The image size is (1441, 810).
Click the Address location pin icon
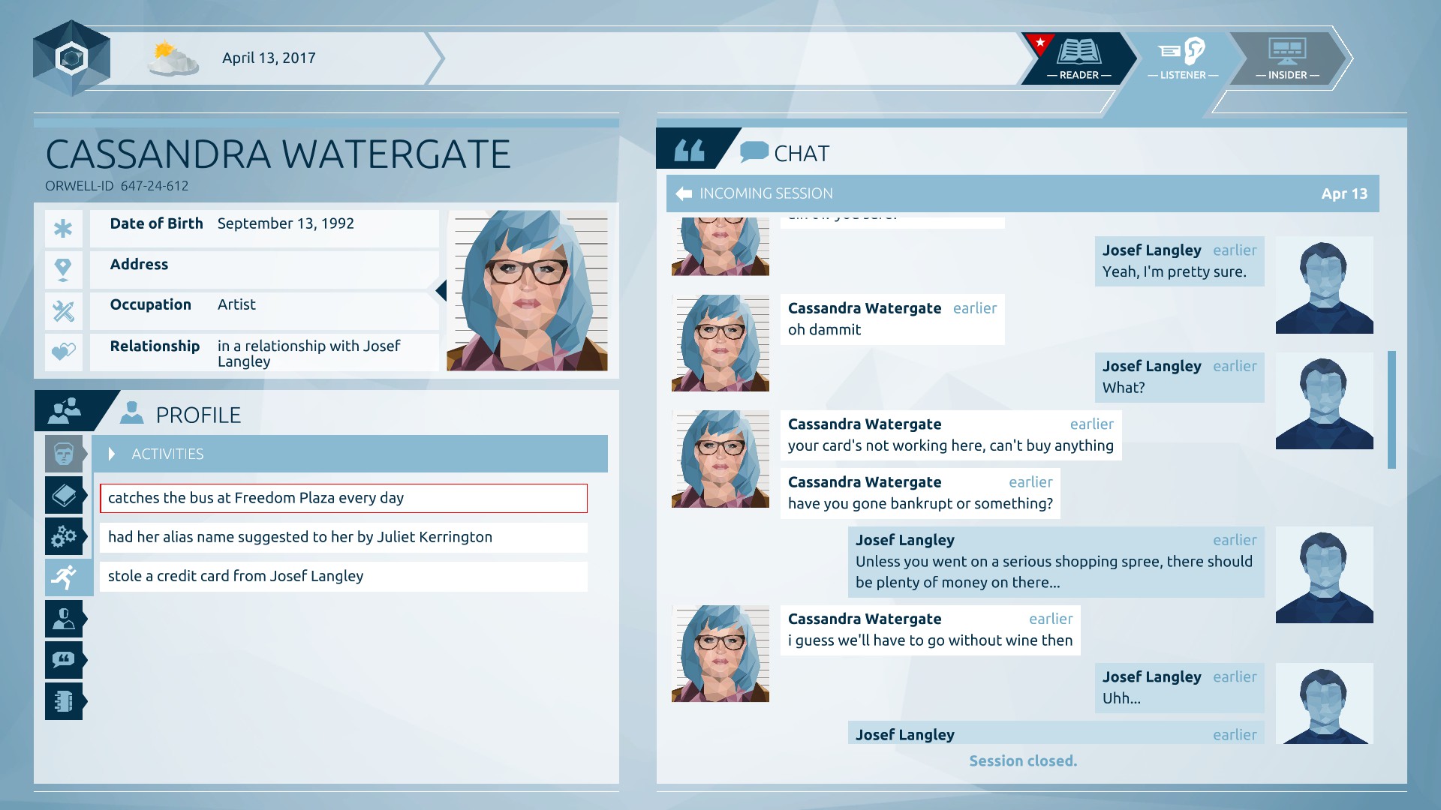point(63,269)
